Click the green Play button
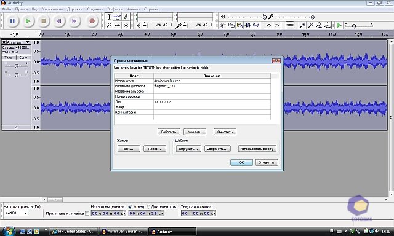The height and width of the screenshot is (236, 394). point(28,21)
